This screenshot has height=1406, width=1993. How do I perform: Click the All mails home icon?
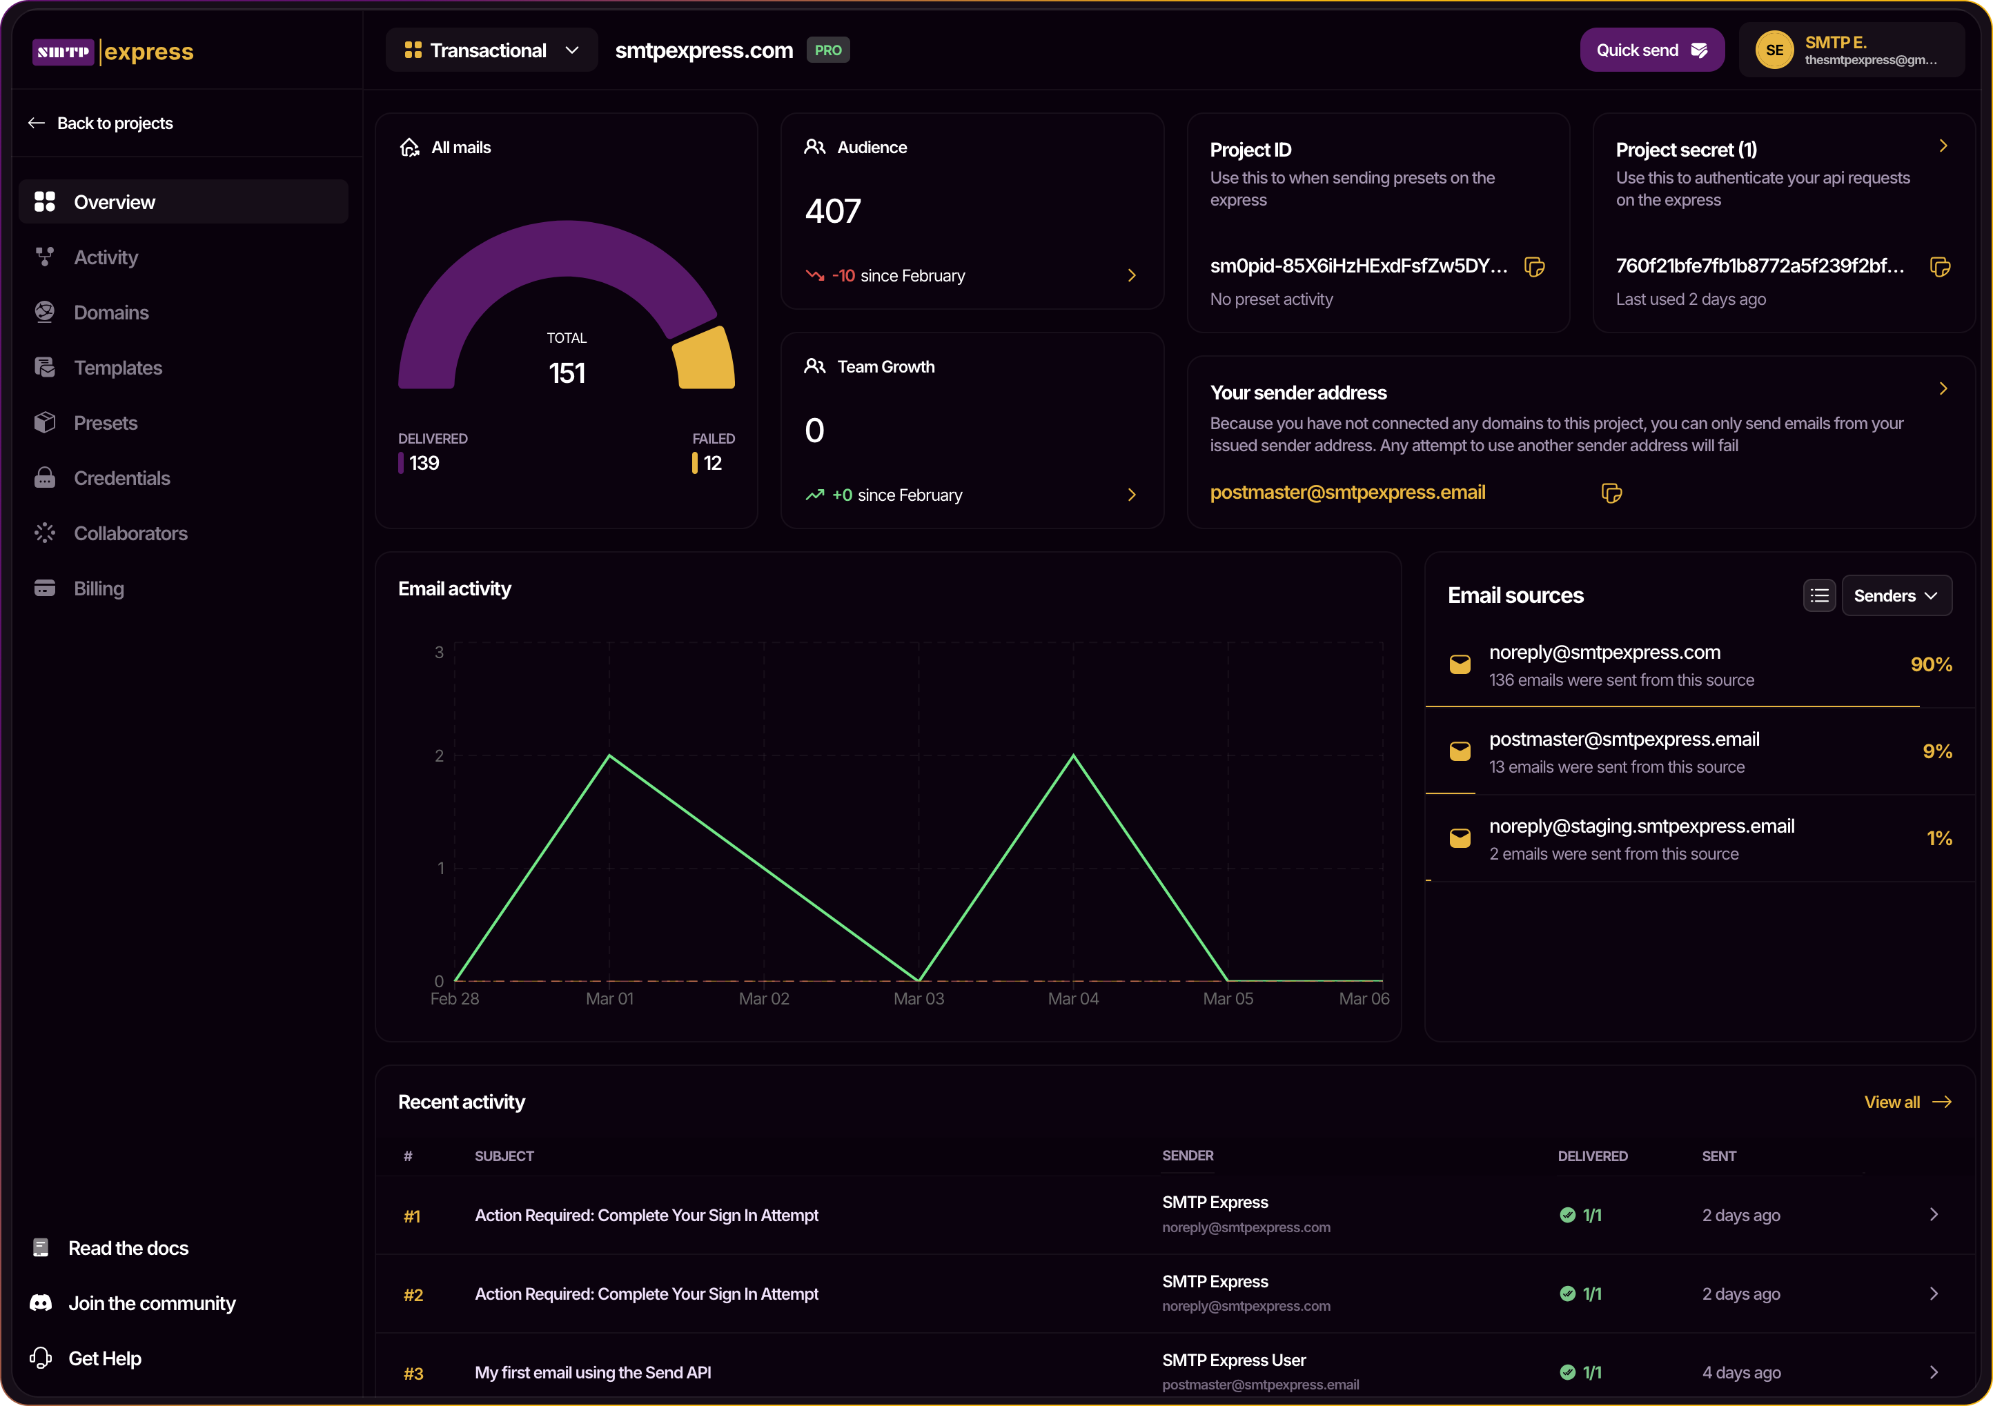pos(410,148)
